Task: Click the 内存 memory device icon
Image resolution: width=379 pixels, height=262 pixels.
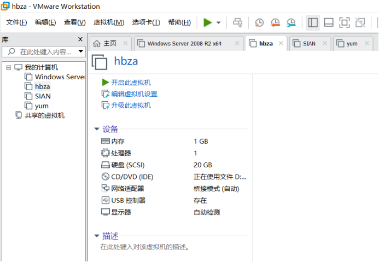Action: tap(106, 141)
